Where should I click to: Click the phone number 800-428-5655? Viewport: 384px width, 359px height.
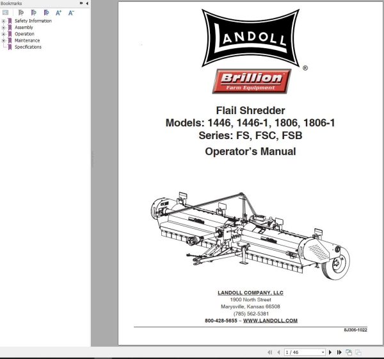pyautogui.click(x=221, y=321)
